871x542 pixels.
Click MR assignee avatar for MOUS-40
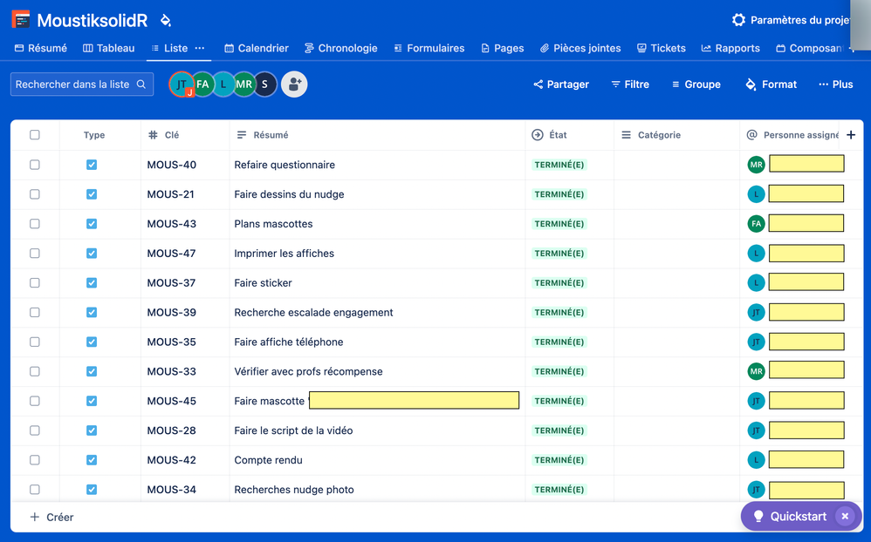pos(756,165)
